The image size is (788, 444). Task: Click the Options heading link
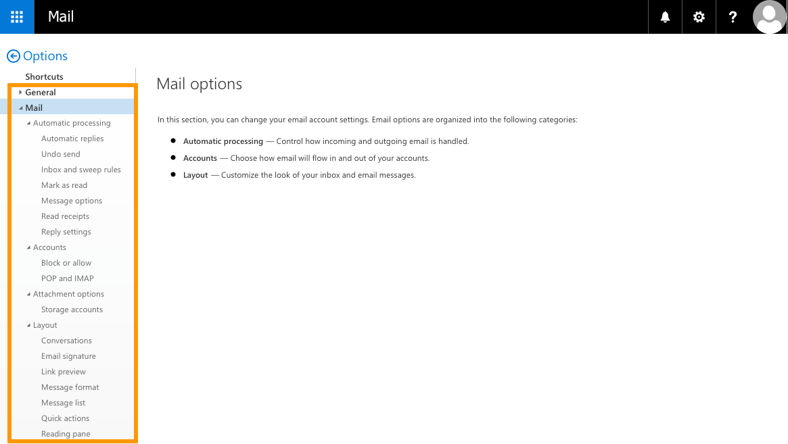coord(45,56)
